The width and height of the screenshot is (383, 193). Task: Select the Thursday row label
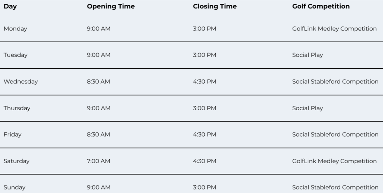[x=17, y=108]
